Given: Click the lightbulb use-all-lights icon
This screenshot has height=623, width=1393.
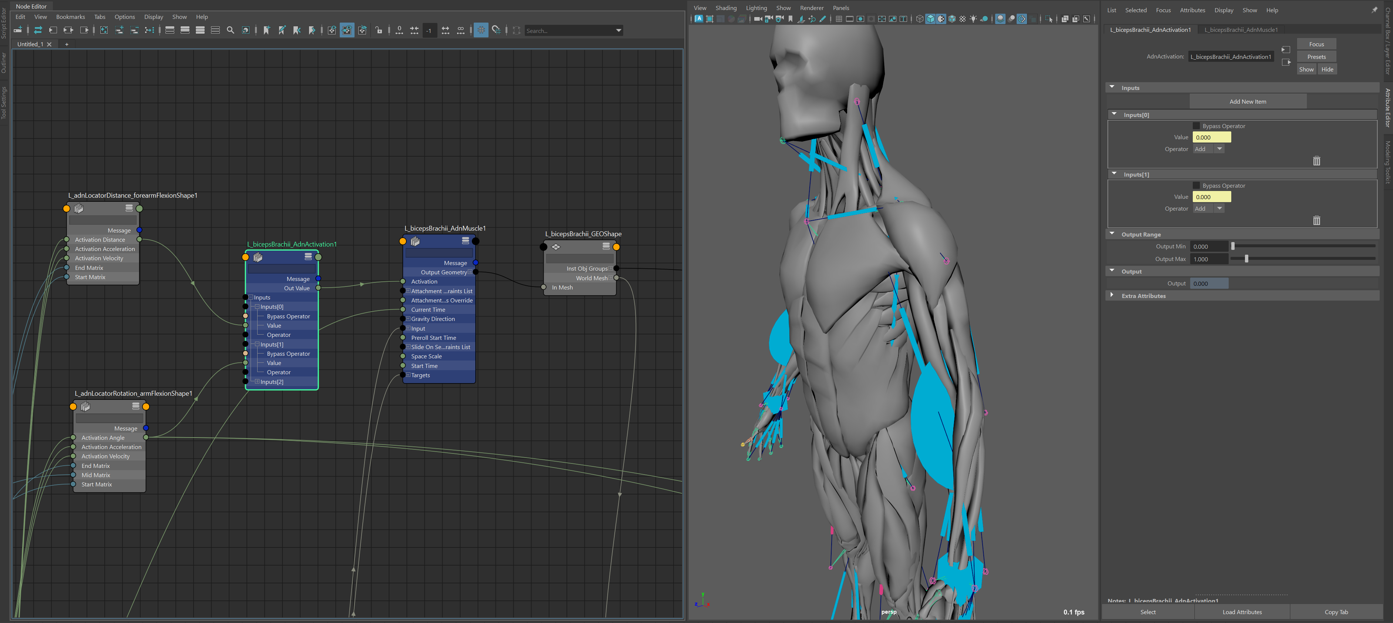Looking at the screenshot, I should click(973, 19).
